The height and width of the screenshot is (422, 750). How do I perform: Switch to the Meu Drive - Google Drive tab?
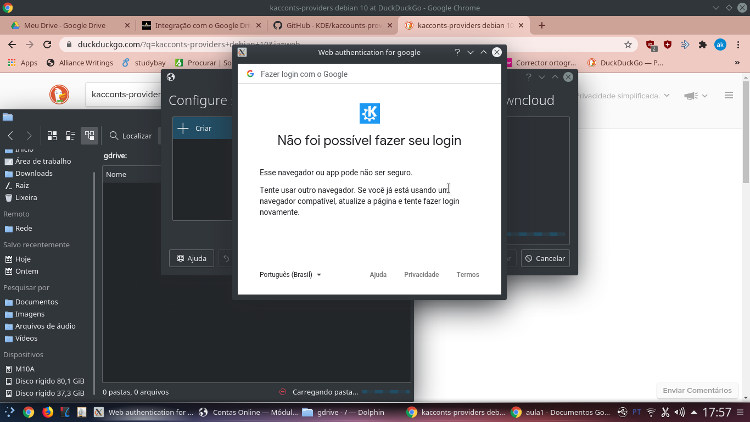click(70, 25)
